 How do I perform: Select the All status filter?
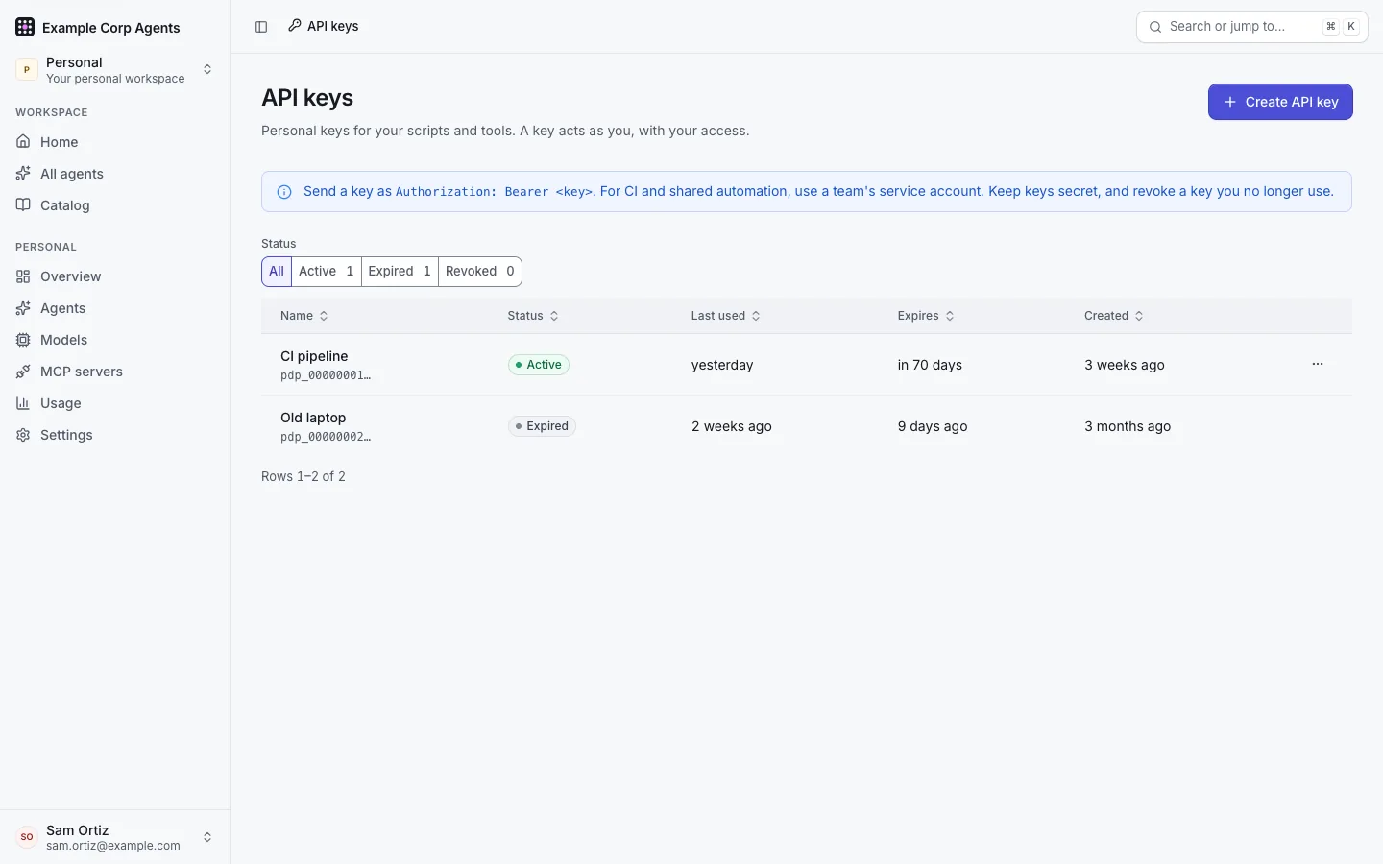pos(277,272)
